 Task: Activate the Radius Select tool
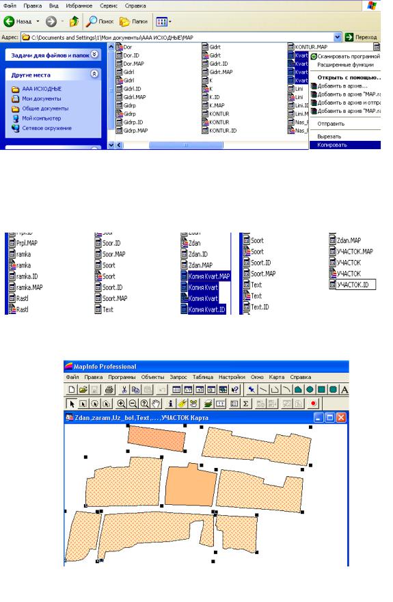[x=95, y=404]
